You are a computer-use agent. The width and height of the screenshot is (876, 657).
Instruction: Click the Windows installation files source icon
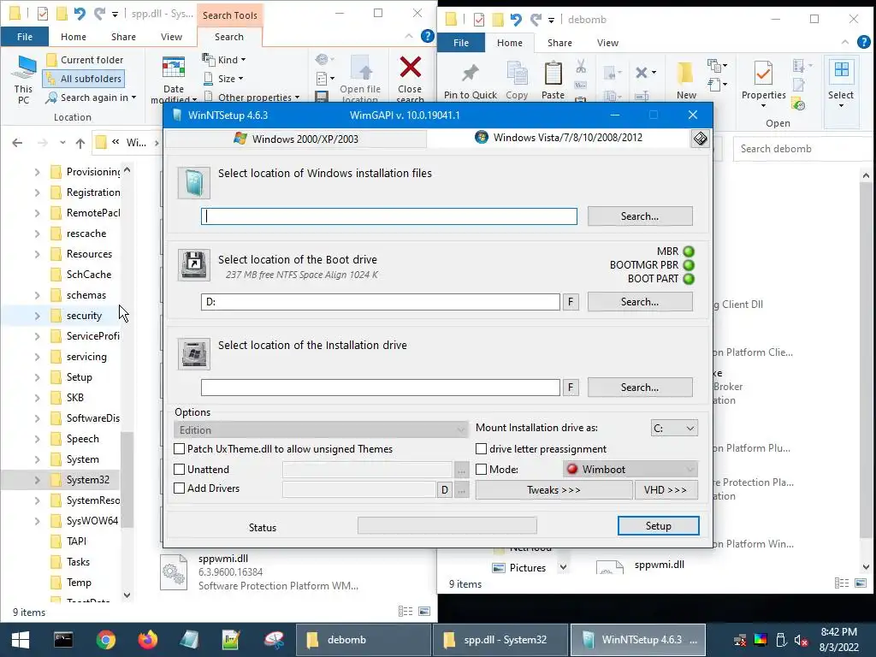(194, 183)
